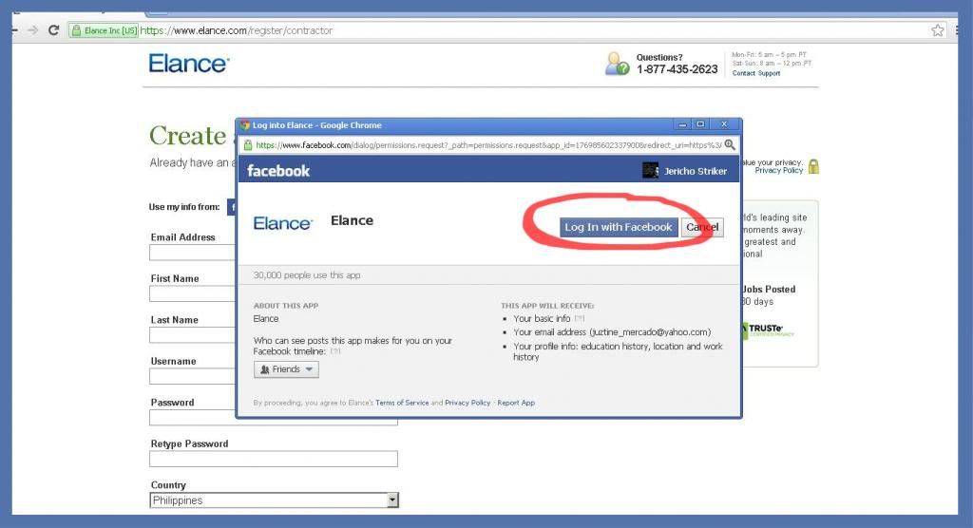
Task: Open the Friends audience dropdown
Action: pos(286,369)
